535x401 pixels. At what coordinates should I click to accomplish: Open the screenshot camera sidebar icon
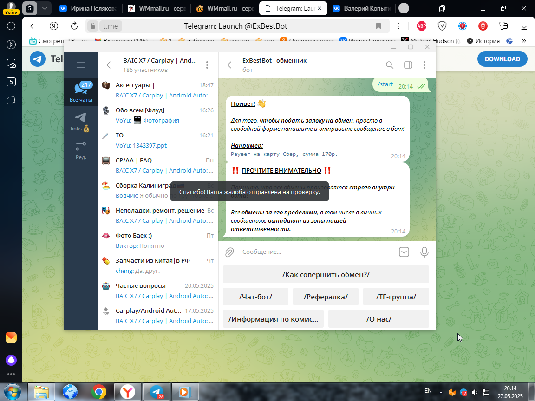coord(11,63)
